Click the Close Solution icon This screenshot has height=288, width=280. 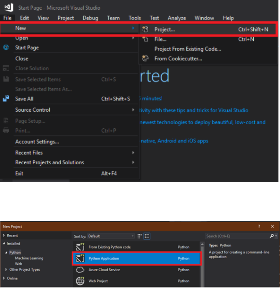coord(6,68)
